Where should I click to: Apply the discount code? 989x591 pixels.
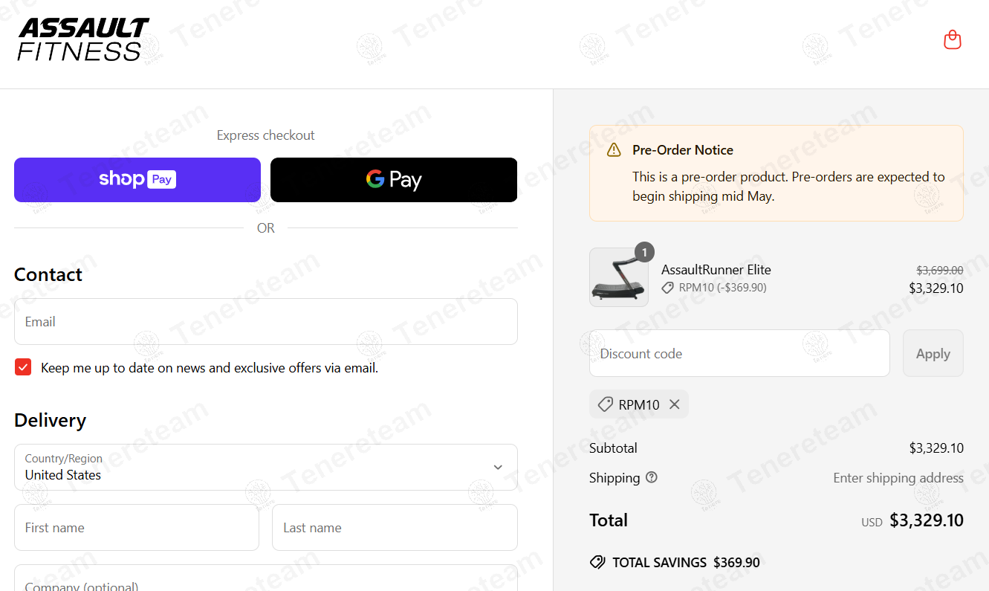click(x=933, y=353)
